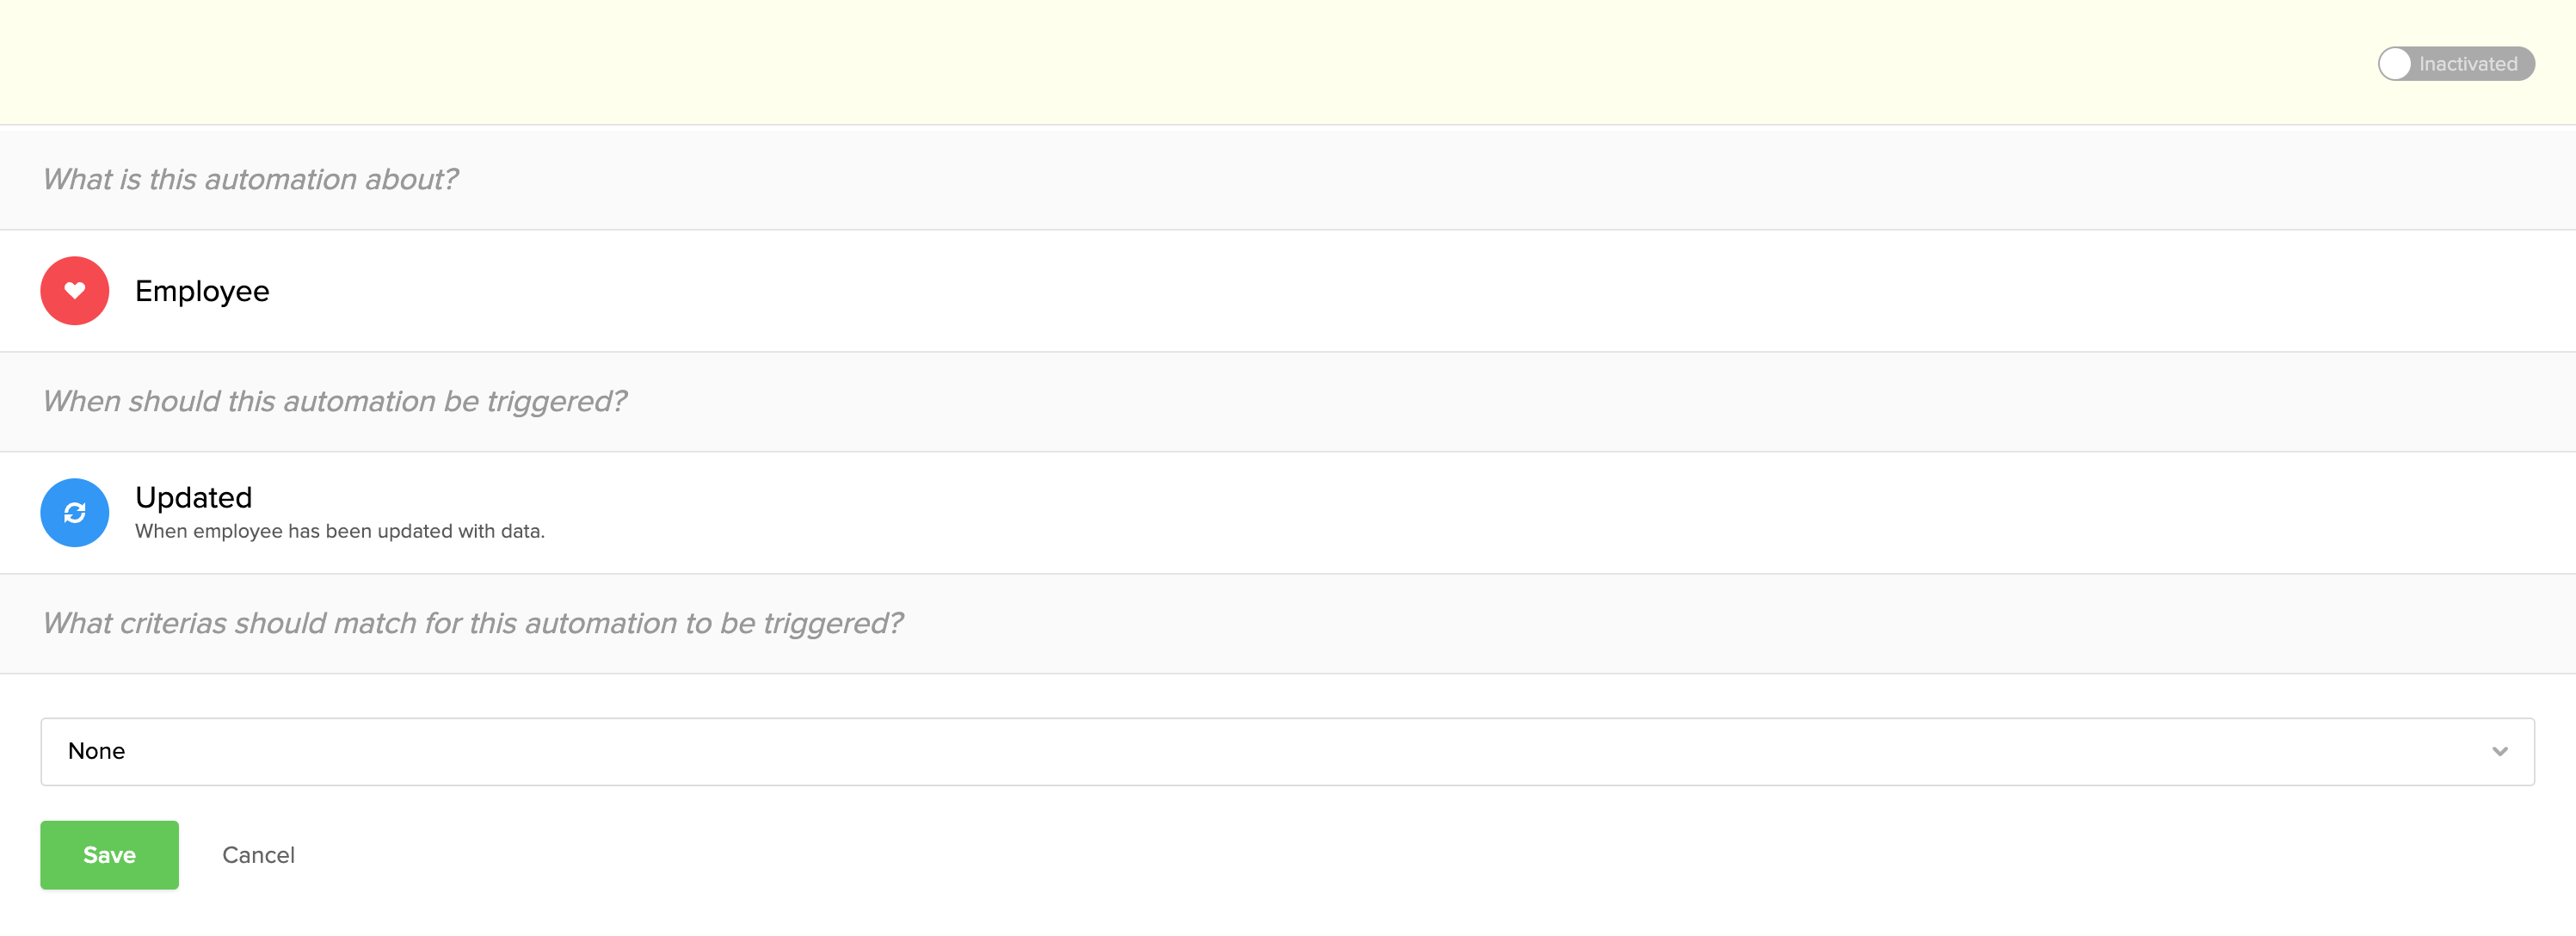
Task: Click the "What is this automation about?" heading
Action: coord(250,180)
